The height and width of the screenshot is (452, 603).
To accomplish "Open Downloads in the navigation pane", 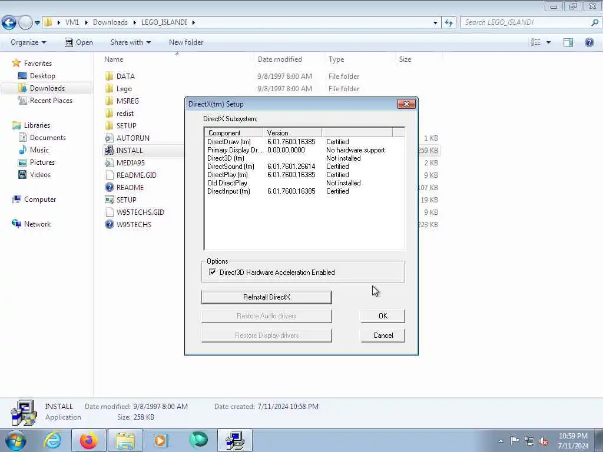I will point(47,88).
